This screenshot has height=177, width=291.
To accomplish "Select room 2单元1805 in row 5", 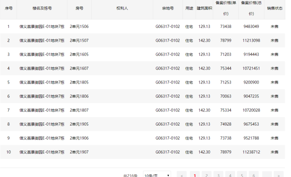I will (79, 82).
